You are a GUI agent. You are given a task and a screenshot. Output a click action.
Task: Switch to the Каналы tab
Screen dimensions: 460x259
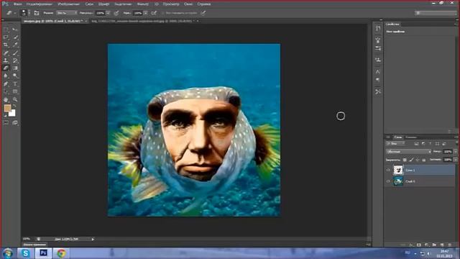click(411, 137)
